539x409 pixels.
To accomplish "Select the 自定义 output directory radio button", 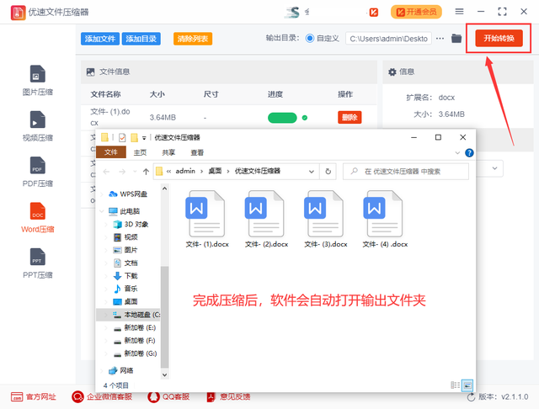I will coord(310,39).
